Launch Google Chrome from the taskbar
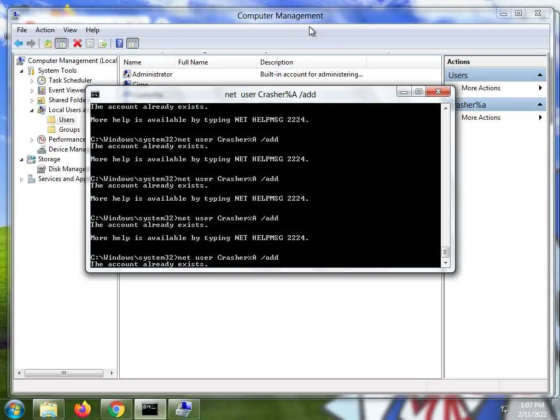Image resolution: width=560 pixels, height=420 pixels. (x=116, y=409)
